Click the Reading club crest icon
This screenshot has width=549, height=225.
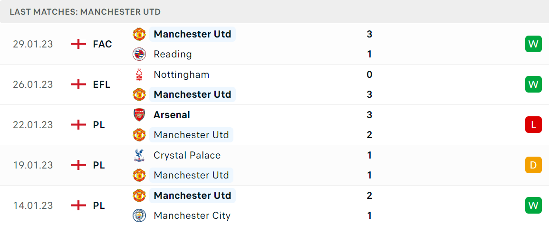coord(139,54)
